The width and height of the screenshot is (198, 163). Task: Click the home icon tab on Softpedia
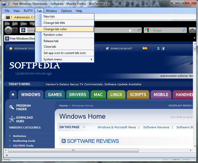coord(13,95)
